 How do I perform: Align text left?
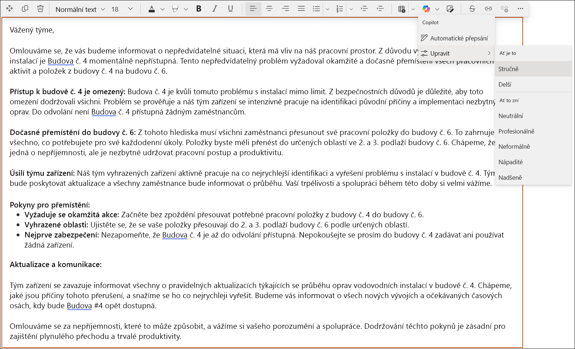253,9
